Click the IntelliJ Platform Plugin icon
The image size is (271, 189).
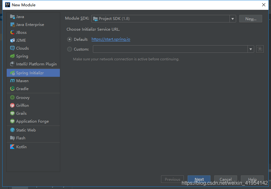pyautogui.click(x=12, y=64)
